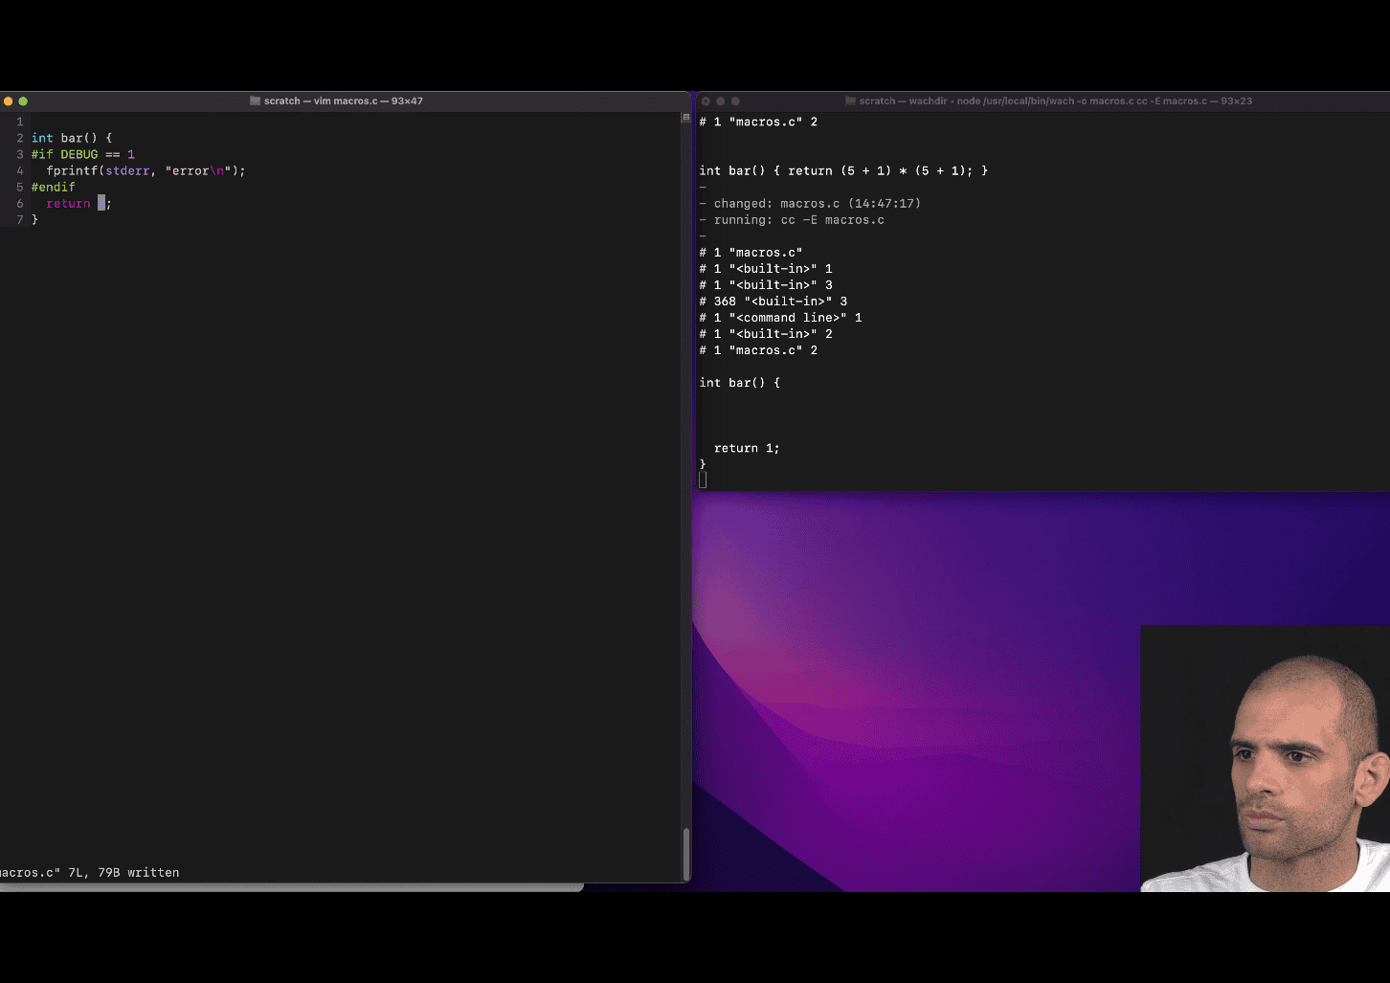Image resolution: width=1390 pixels, height=983 pixels.
Task: Click the '#endif' line in vim
Action: coord(54,187)
